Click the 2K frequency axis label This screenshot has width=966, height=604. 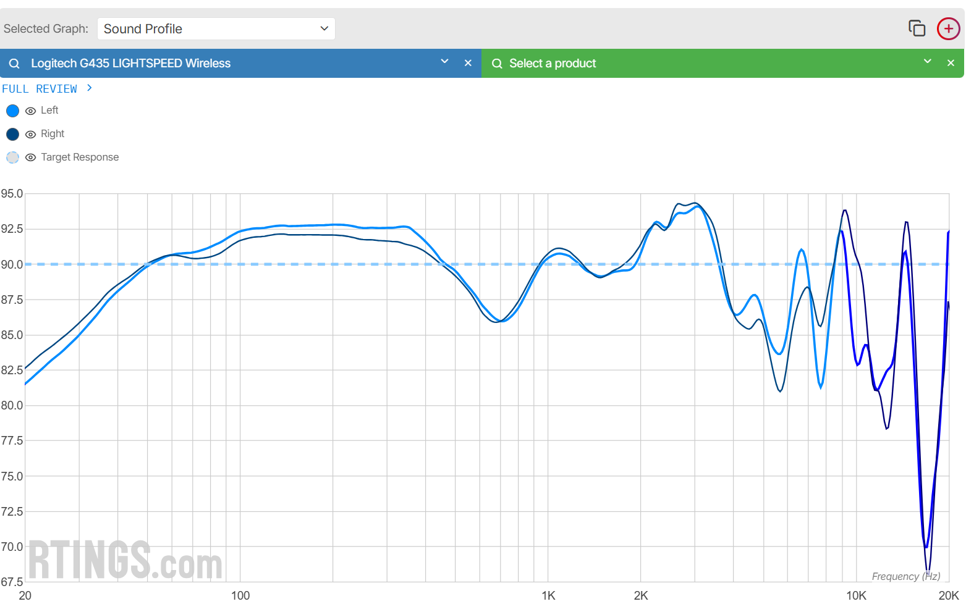pyautogui.click(x=641, y=595)
